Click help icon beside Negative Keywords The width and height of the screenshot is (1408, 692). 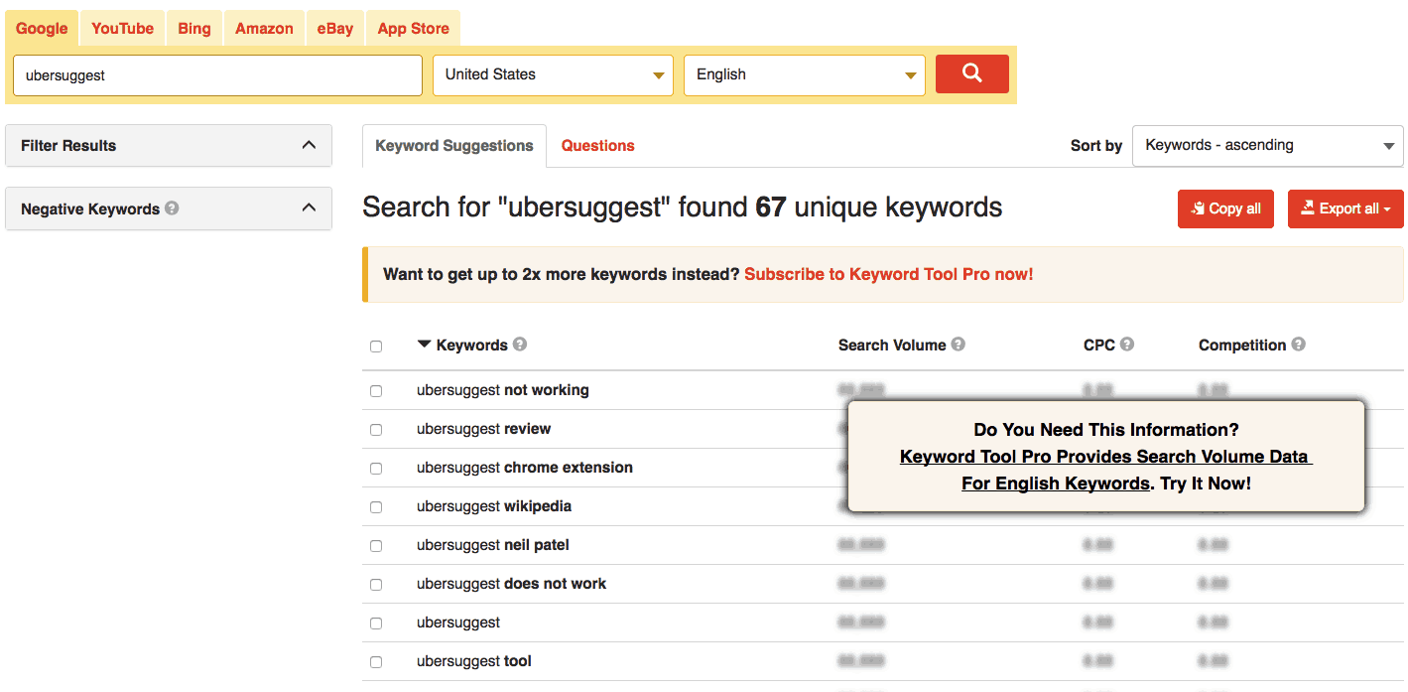(172, 208)
